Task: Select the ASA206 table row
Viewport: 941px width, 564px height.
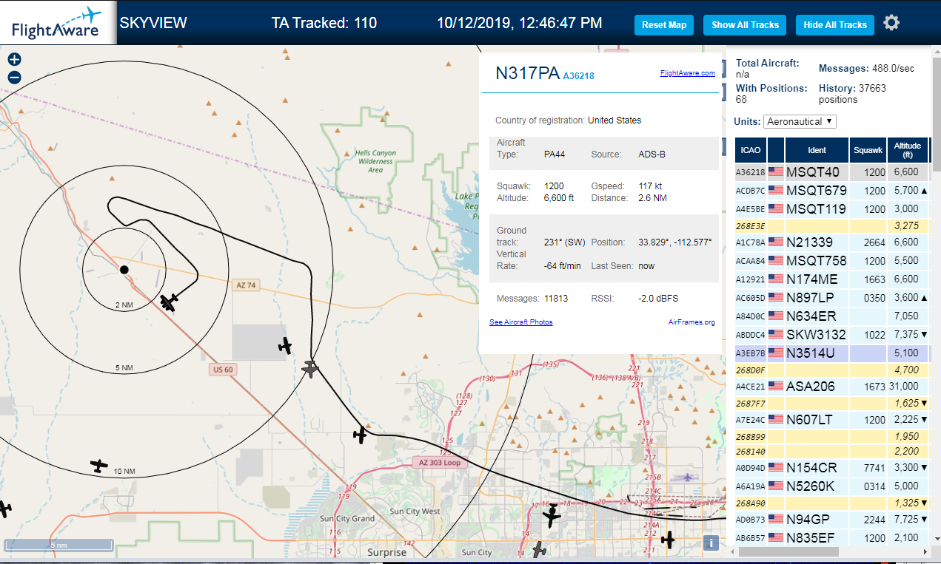Action: tap(832, 386)
